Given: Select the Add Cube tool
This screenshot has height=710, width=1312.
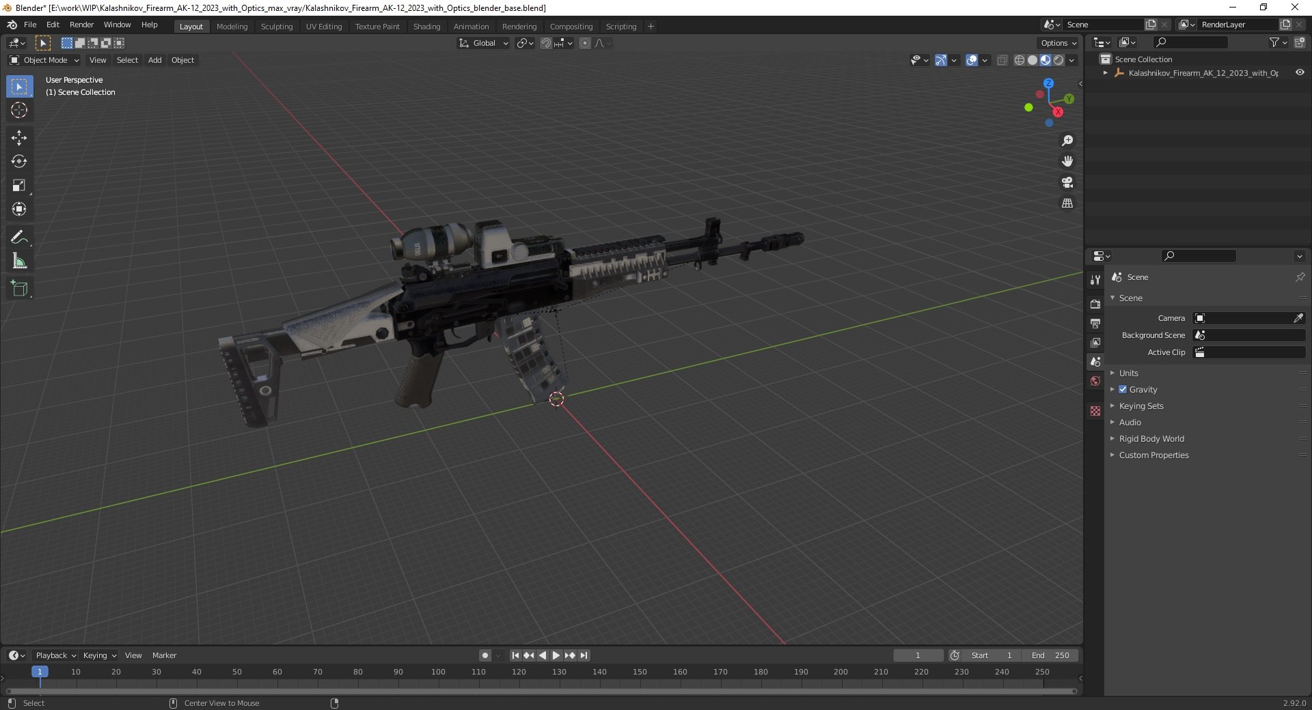Looking at the screenshot, I should click(19, 289).
